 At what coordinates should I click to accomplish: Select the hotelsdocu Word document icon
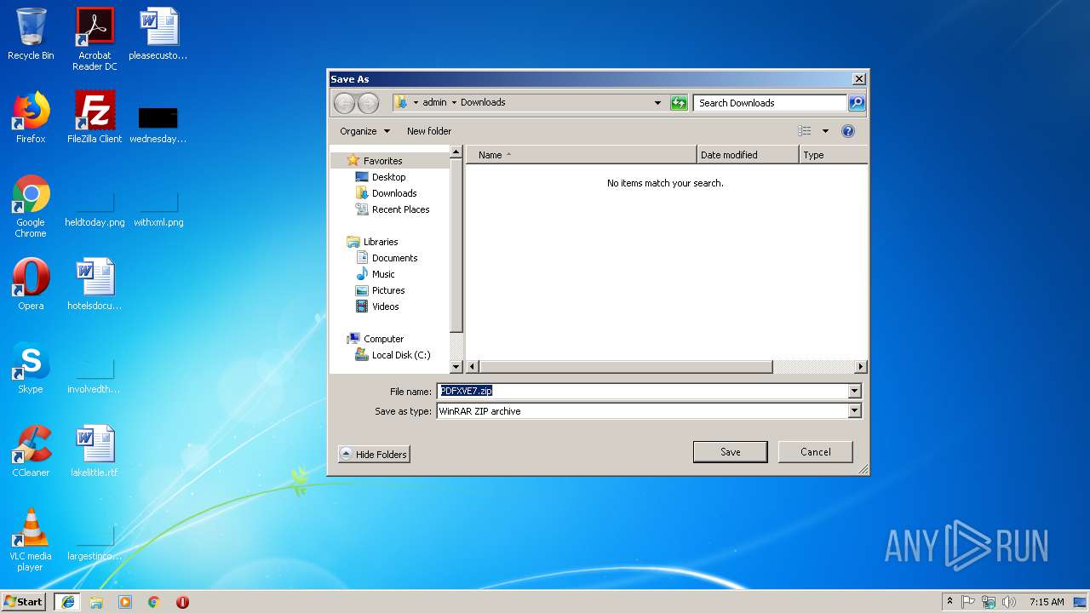95,284
